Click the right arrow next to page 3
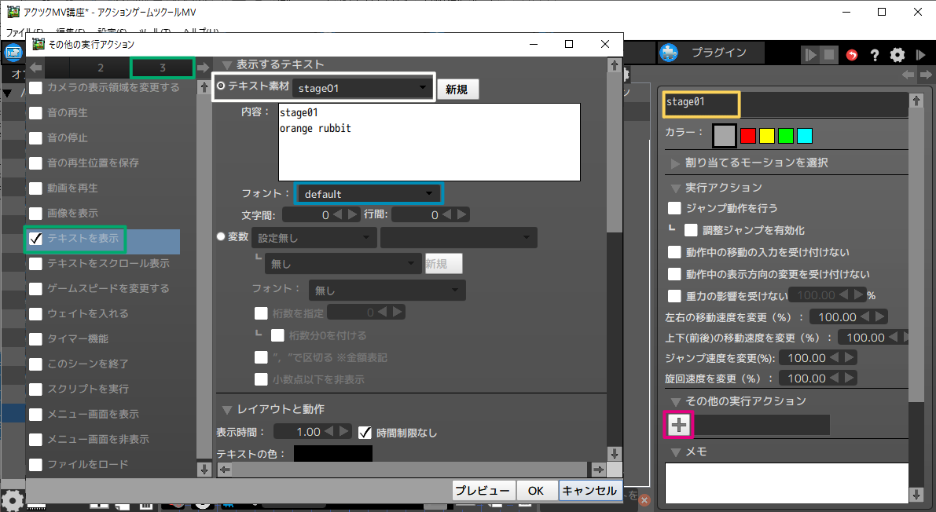Image resolution: width=936 pixels, height=512 pixels. point(203,68)
